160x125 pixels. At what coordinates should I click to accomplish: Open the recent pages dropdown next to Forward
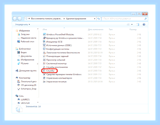point(23,19)
